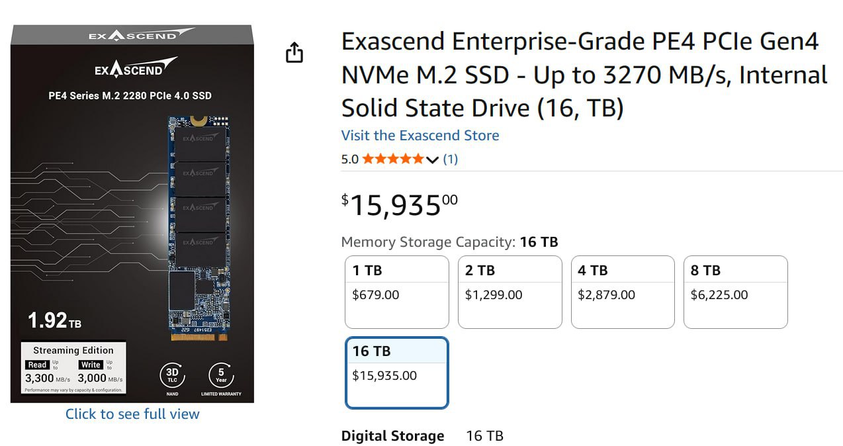
Task: Click the SSD circuit board picture
Action: [200, 228]
